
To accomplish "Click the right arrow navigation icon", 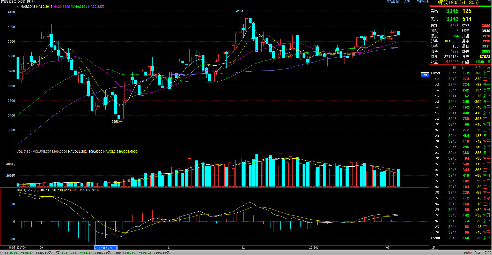I will (x=422, y=2).
